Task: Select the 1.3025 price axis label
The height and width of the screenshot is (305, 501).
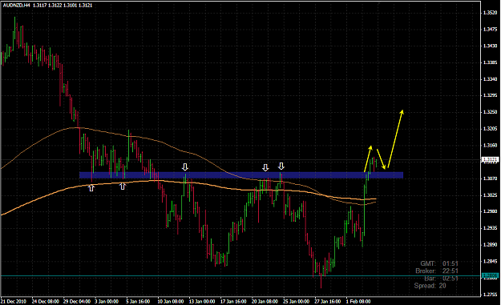Action: coord(490,195)
